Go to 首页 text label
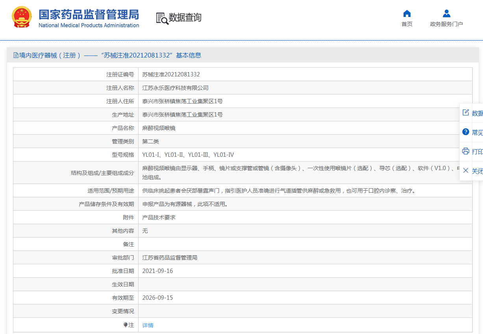The height and width of the screenshot is (334, 483). (x=407, y=24)
